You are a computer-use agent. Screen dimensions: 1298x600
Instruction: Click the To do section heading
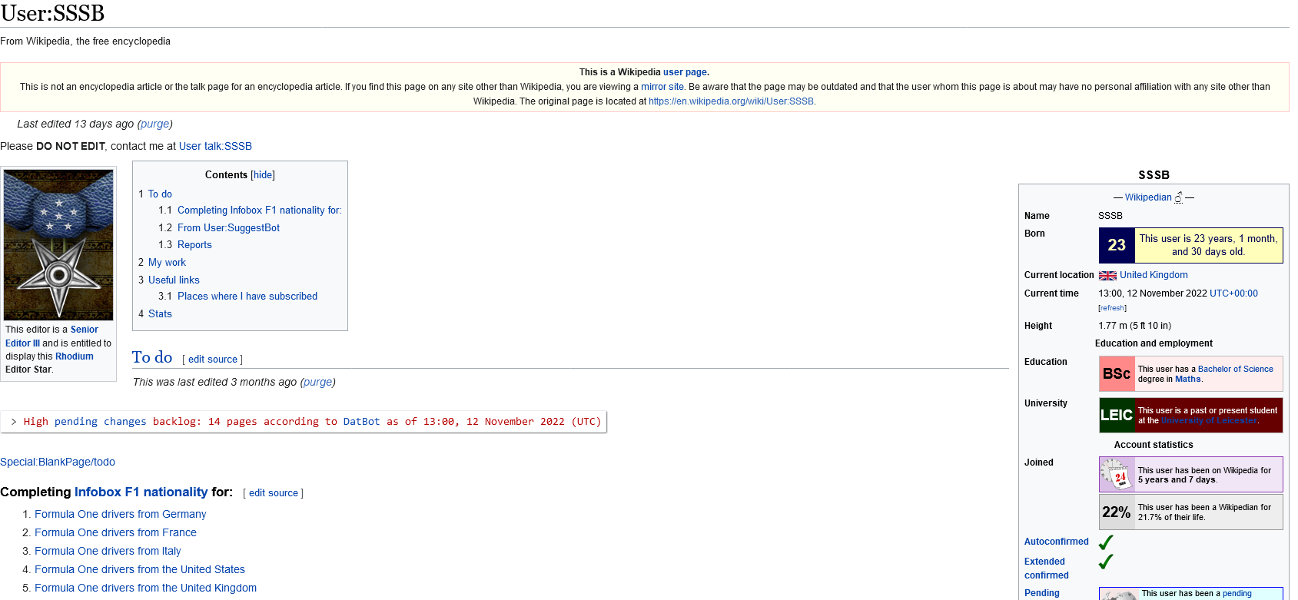[x=152, y=357]
